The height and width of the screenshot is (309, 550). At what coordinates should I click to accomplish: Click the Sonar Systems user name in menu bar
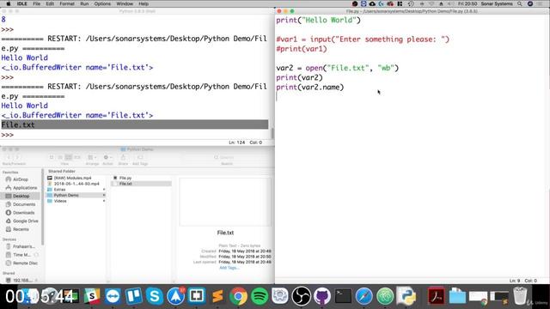click(x=497, y=3)
